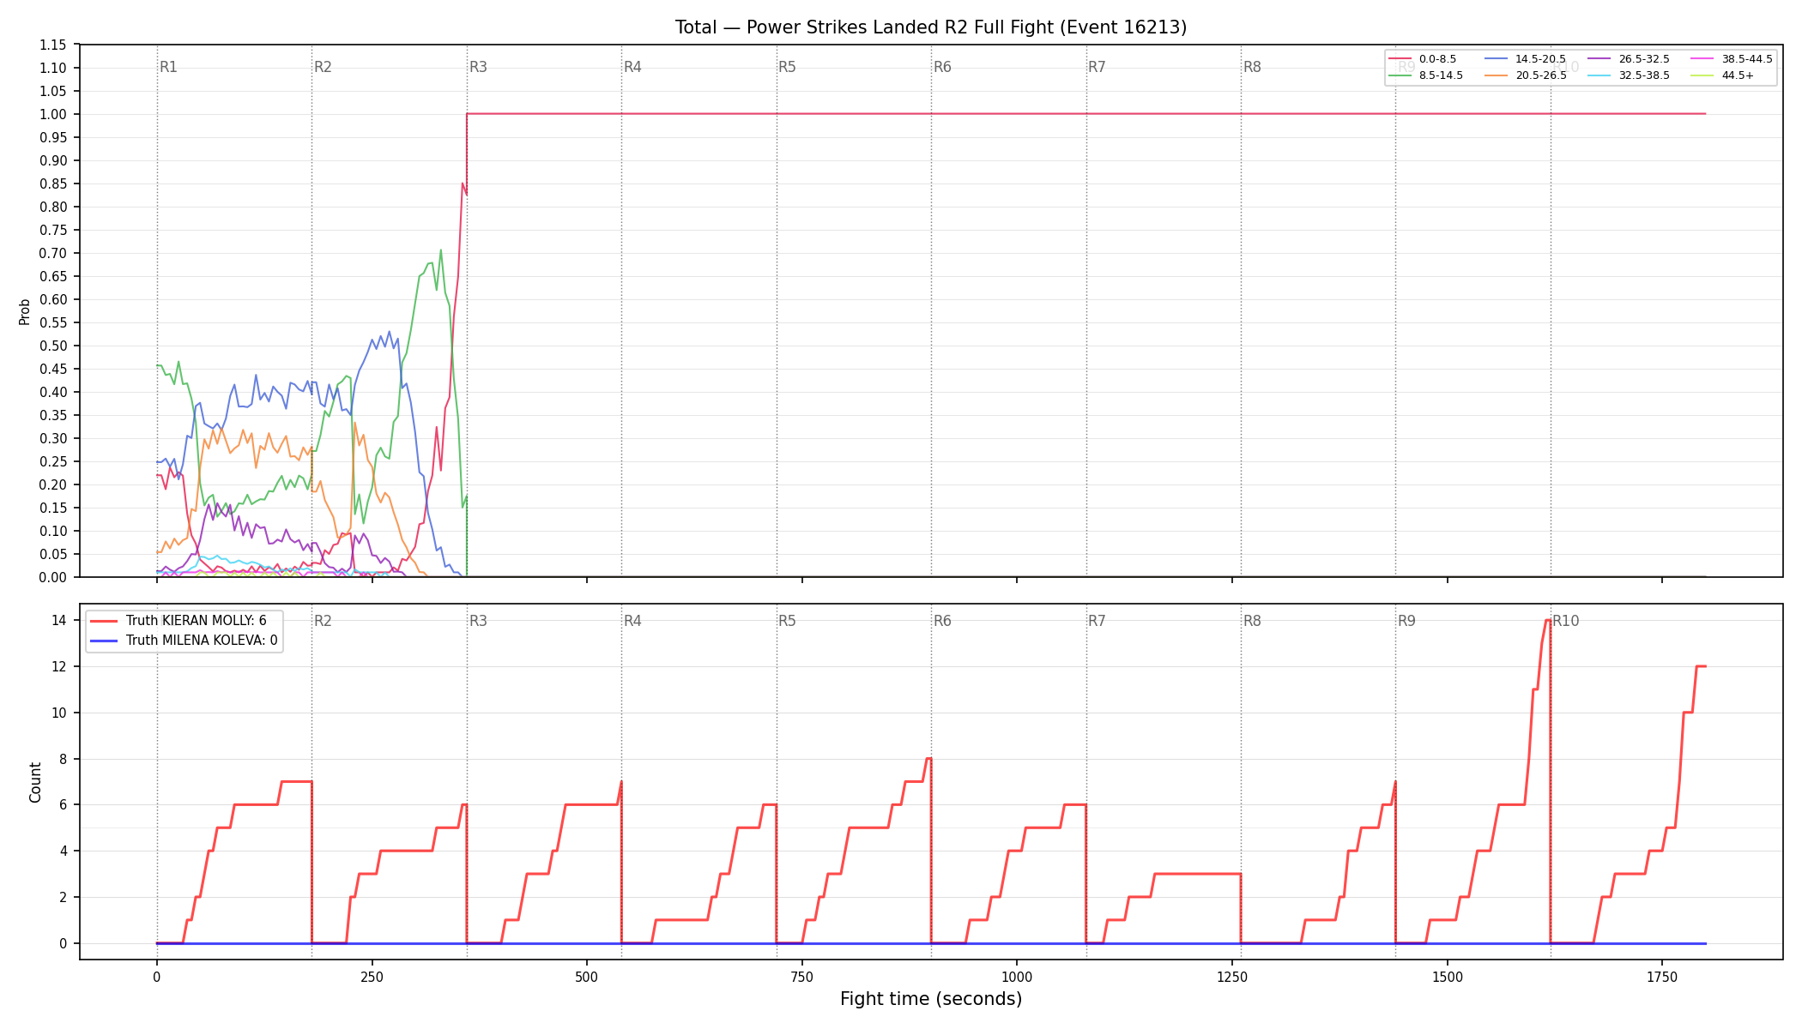Click the R5 round marker in probability chart
This screenshot has width=1802, height=1029.
pyautogui.click(x=787, y=67)
